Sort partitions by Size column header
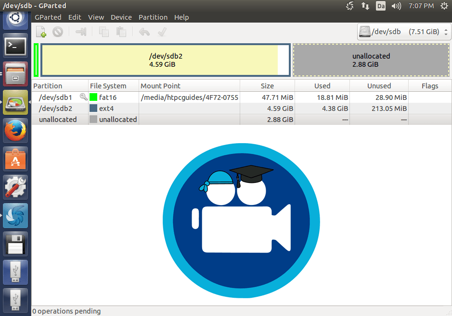 [x=267, y=86]
